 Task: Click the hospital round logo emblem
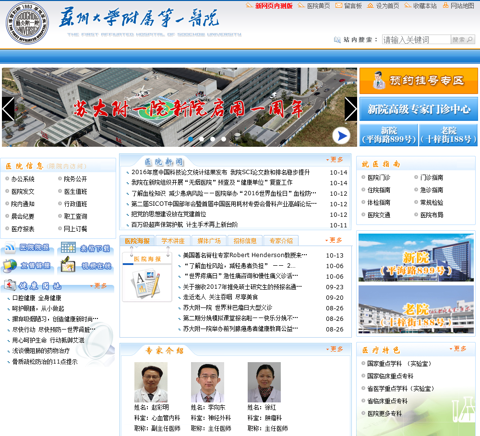point(27,23)
